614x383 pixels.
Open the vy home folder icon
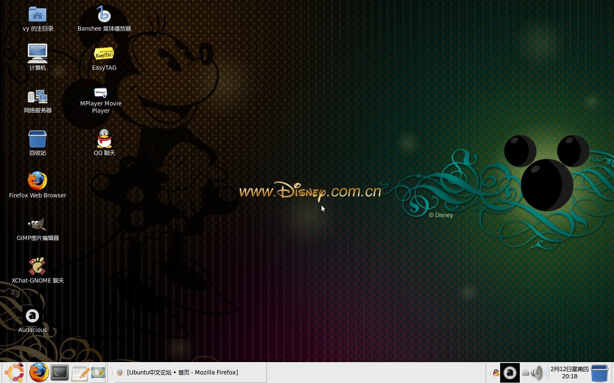tap(38, 14)
